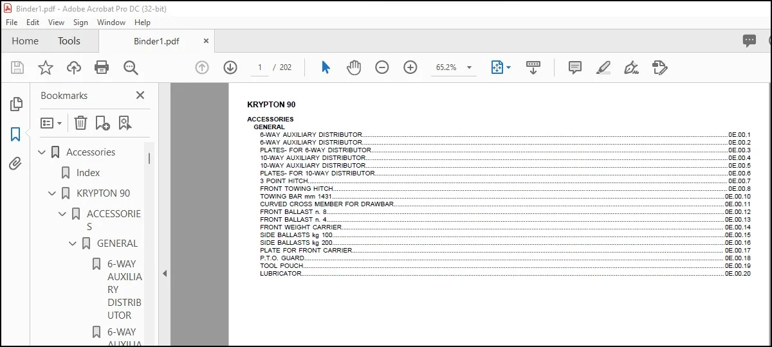Viewport: 772px width, 347px height.
Task: Click the CURVED CROSS MEMBER FOR DRAWBAR entry
Action: (x=327, y=204)
